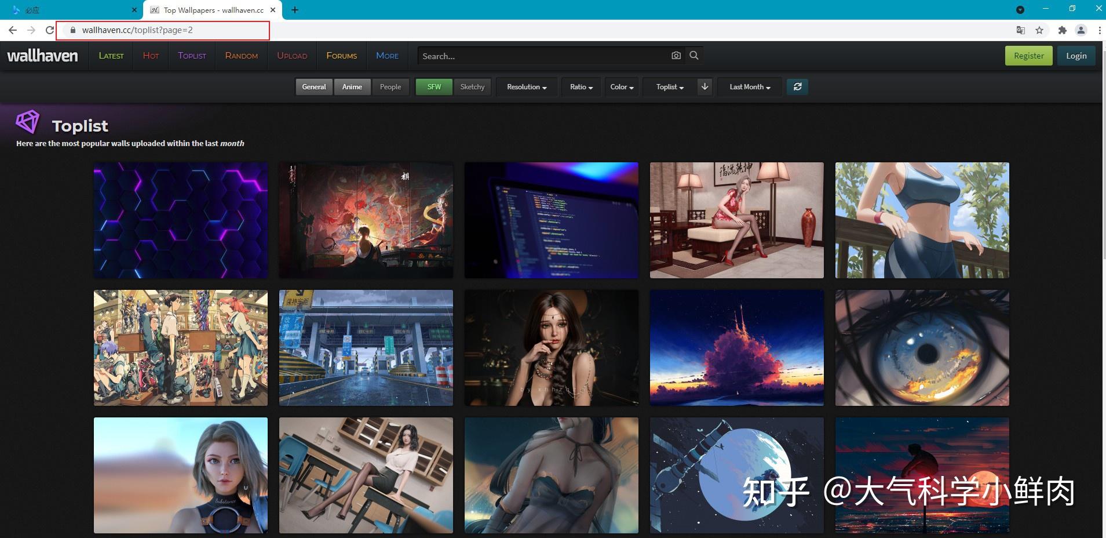Open the Random navigation item

[242, 56]
